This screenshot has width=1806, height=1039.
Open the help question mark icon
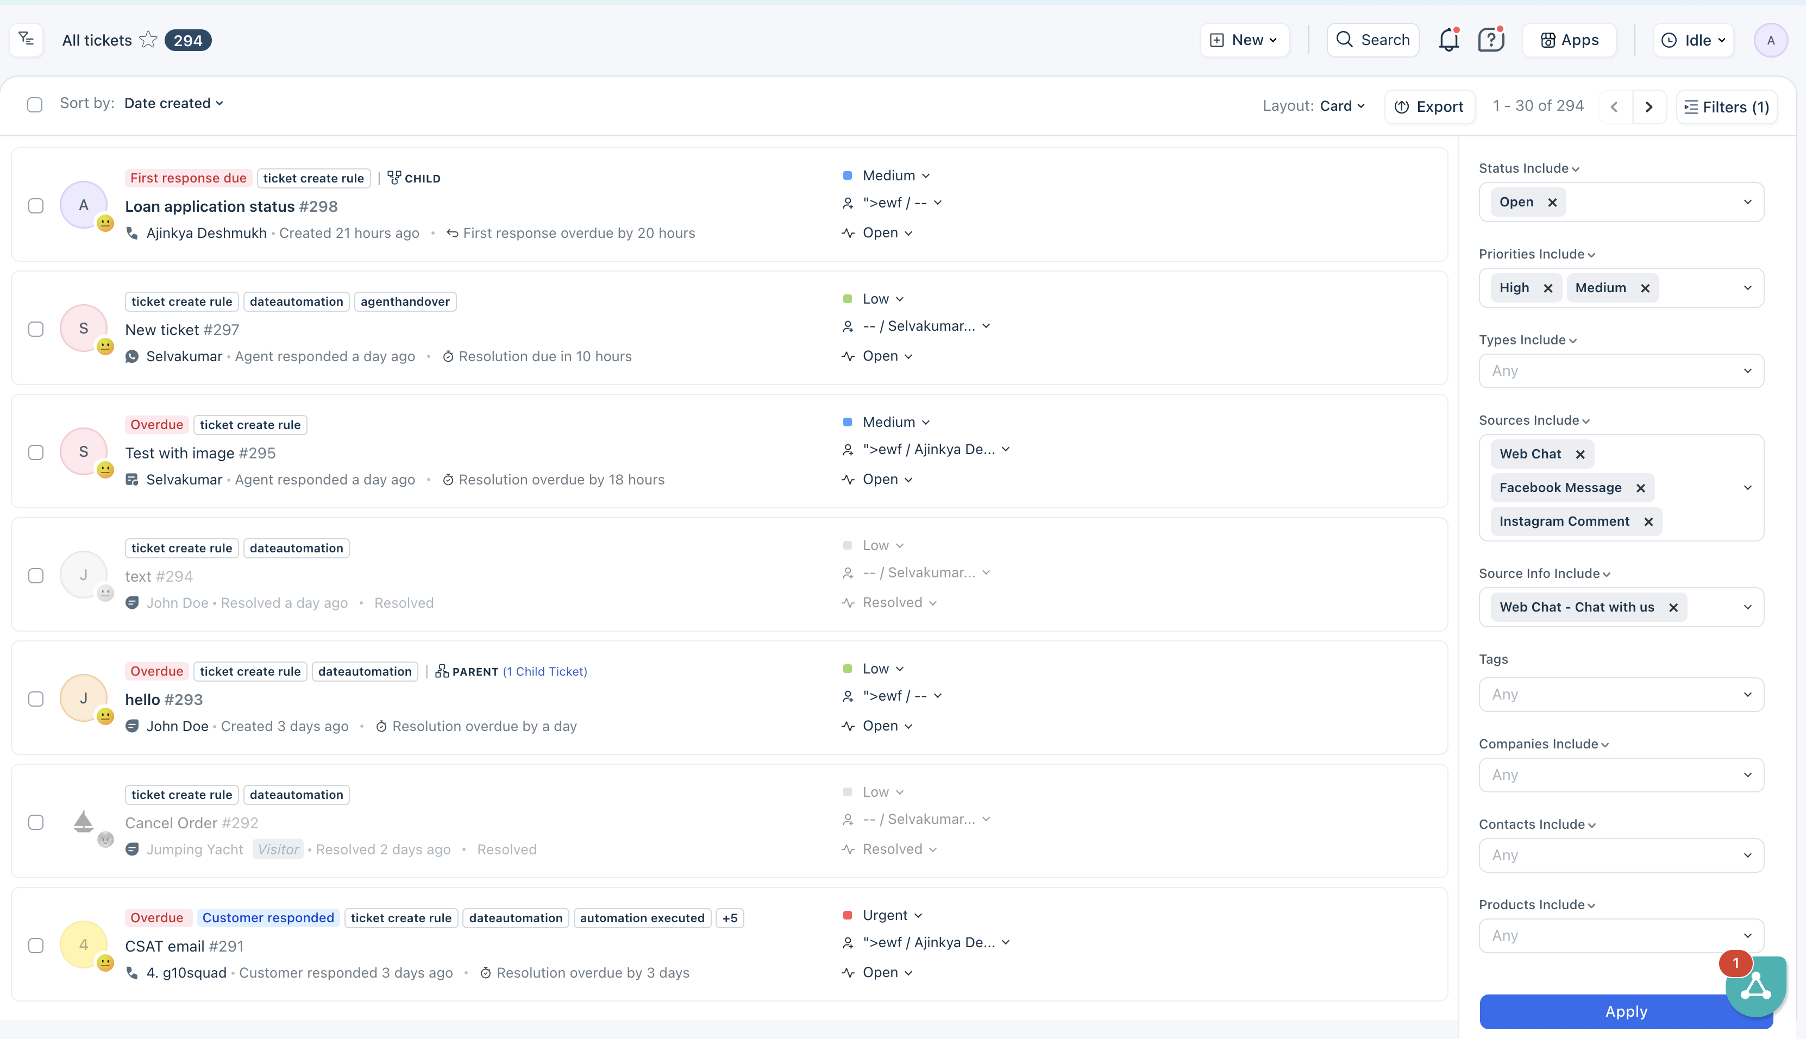[1490, 40]
